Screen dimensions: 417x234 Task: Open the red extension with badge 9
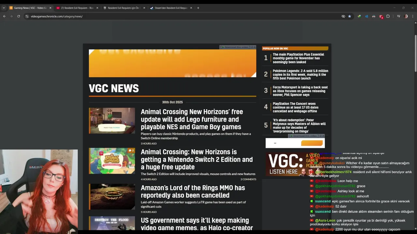[x=381, y=16]
